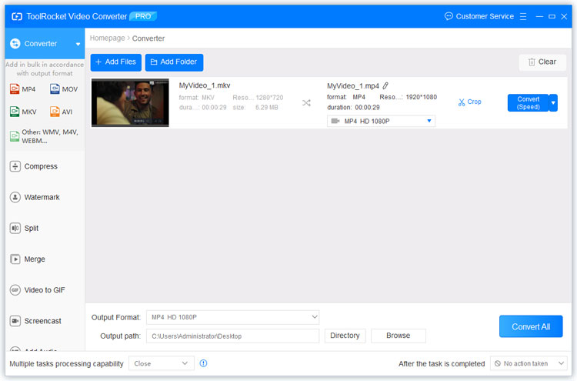Click the Add Files button
The image size is (577, 381).
coord(116,62)
